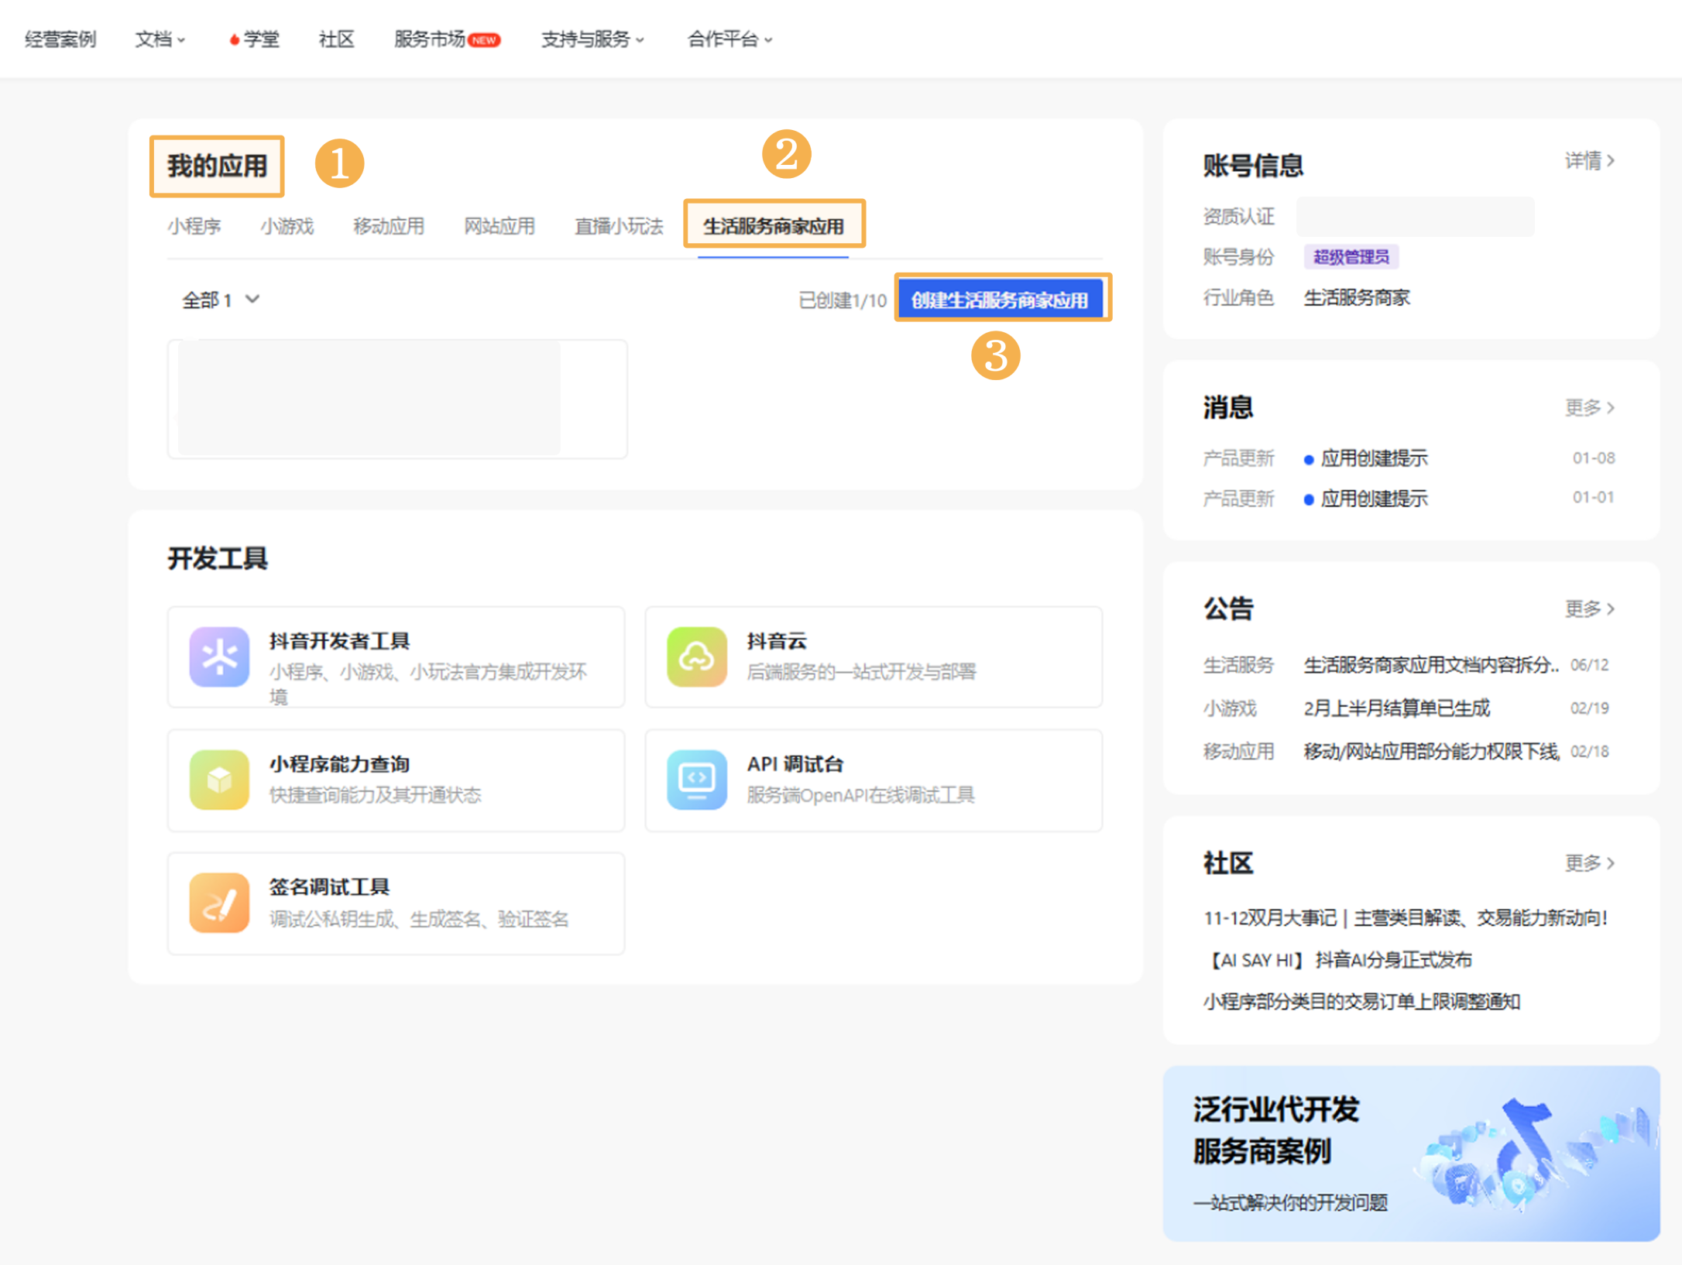This screenshot has width=1682, height=1265.
Task: Switch to the 网站应用 tab
Action: 499,226
